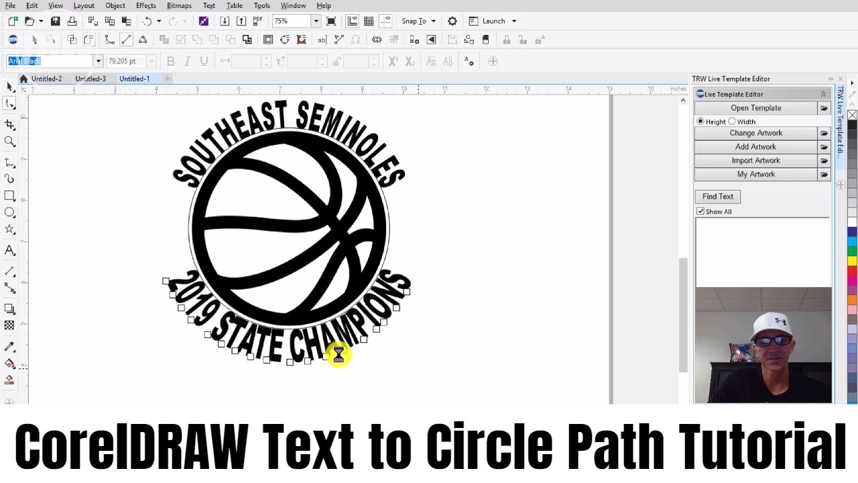Image resolution: width=858 pixels, height=483 pixels.
Task: Pick the No Color X swatch
Action: point(853,115)
